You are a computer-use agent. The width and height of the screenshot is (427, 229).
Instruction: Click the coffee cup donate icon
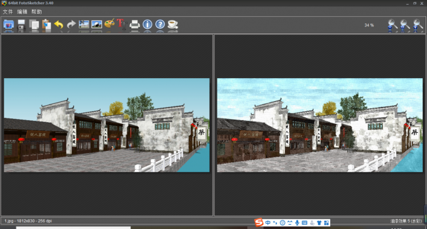tap(173, 25)
